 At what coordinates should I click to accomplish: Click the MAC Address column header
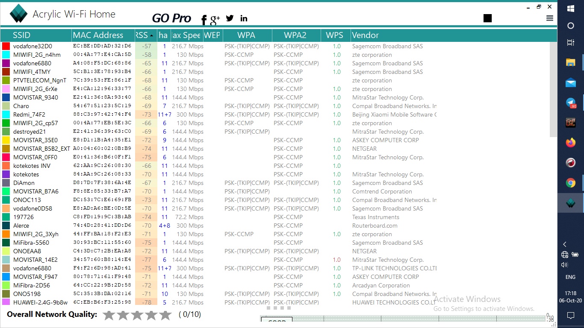pos(98,35)
